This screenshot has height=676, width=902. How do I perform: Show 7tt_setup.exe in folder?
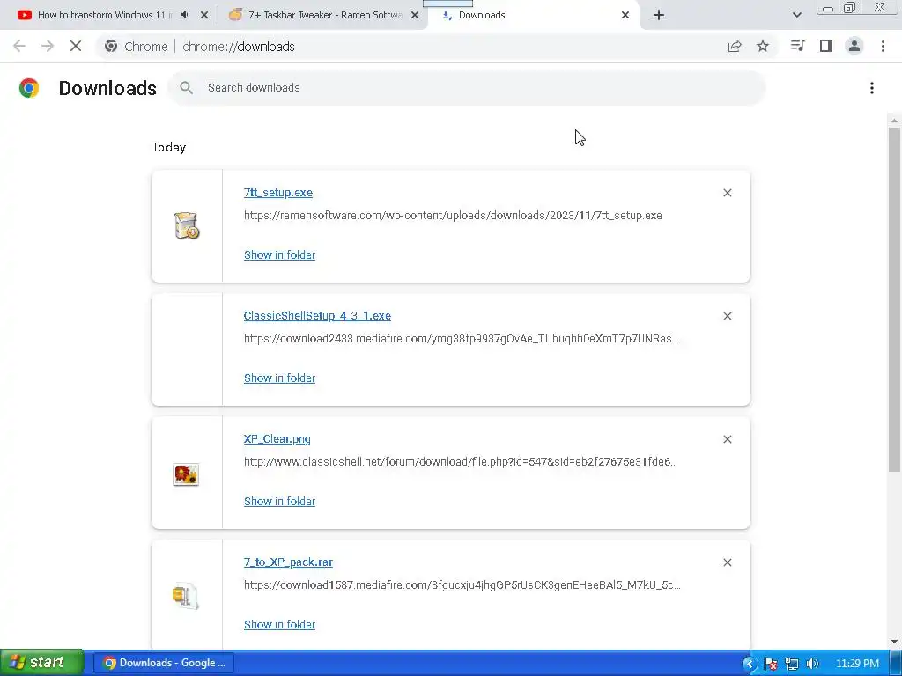[x=279, y=254]
